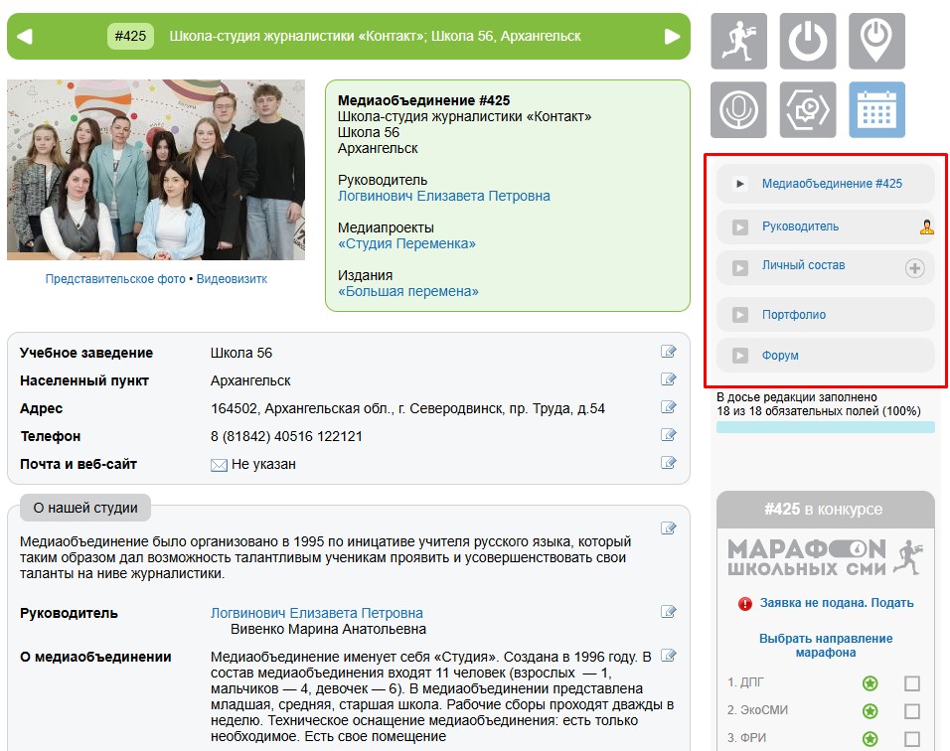950x751 pixels.
Task: Go to previous media association with left arrow
Action: coord(25,37)
